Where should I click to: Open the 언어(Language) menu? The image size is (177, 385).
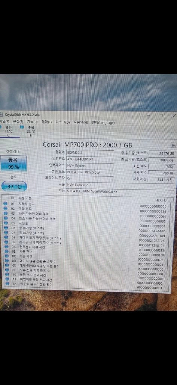pyautogui.click(x=103, y=123)
